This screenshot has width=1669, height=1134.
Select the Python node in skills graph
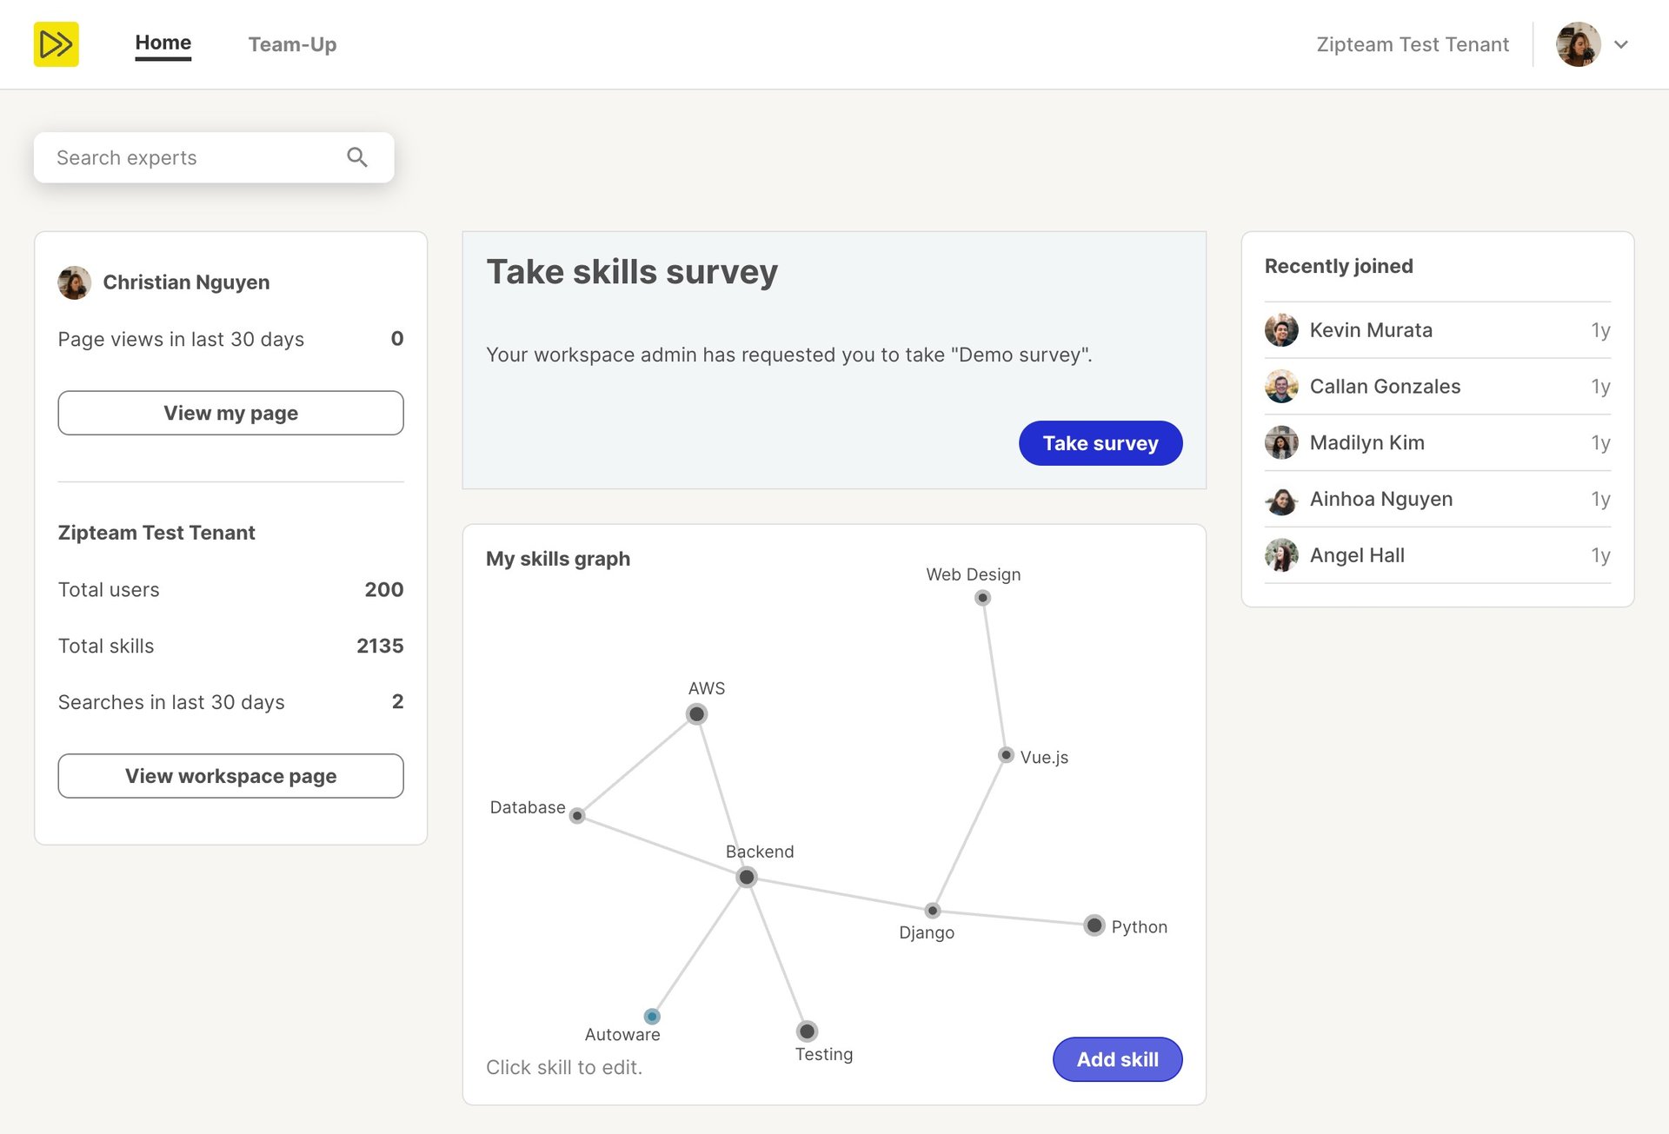coord(1094,925)
